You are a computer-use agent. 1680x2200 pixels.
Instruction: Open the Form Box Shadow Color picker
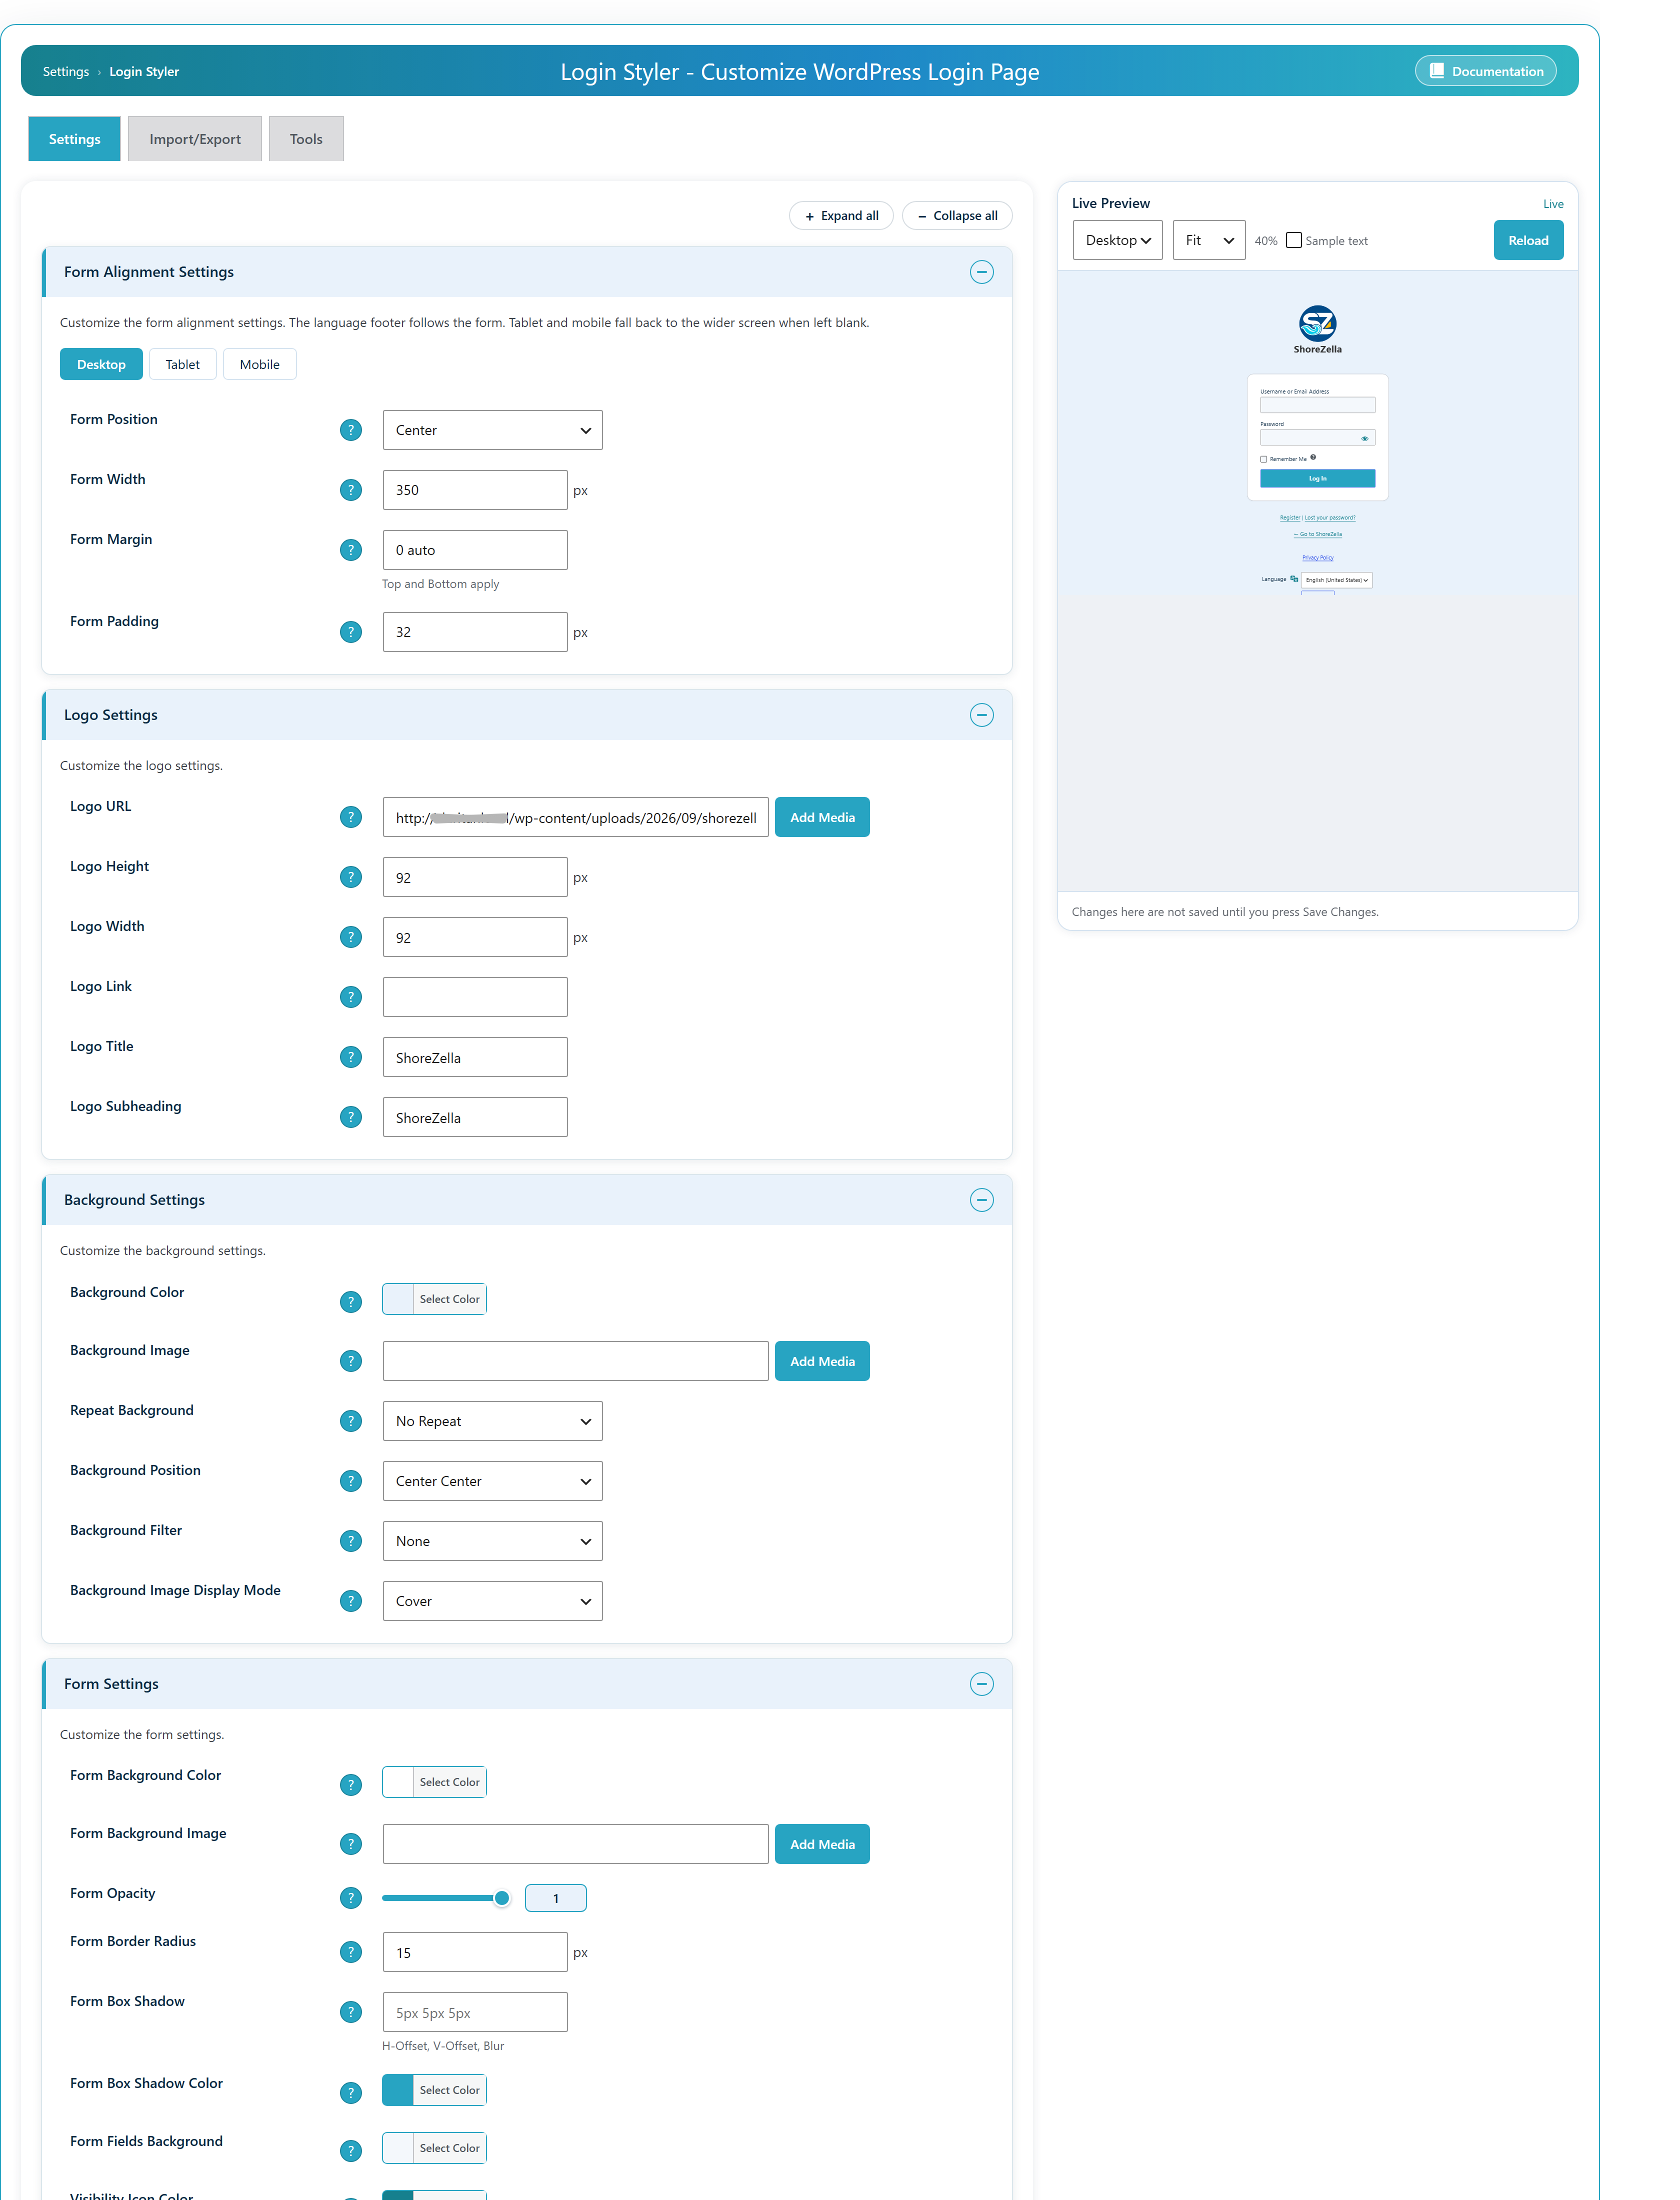[x=434, y=2090]
